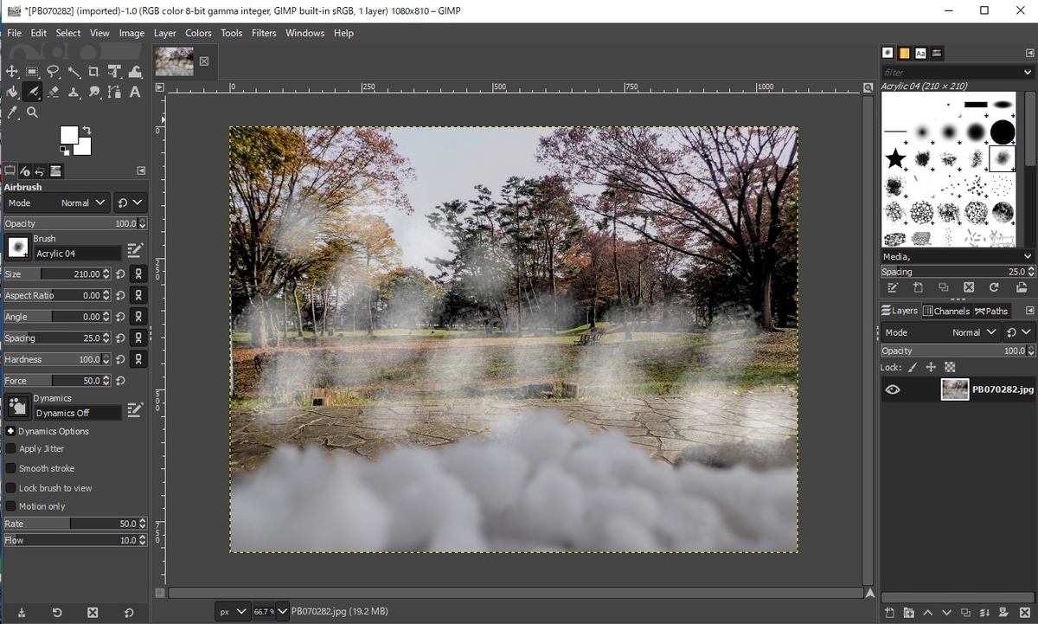Select the Clone stamp tool
Viewport: 1038px width, 624px height.
(x=74, y=92)
